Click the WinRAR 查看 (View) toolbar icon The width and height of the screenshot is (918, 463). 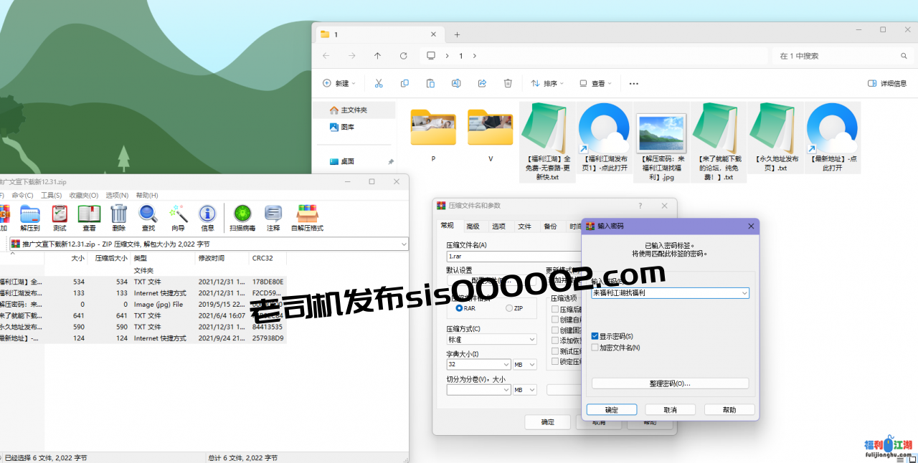(89, 214)
